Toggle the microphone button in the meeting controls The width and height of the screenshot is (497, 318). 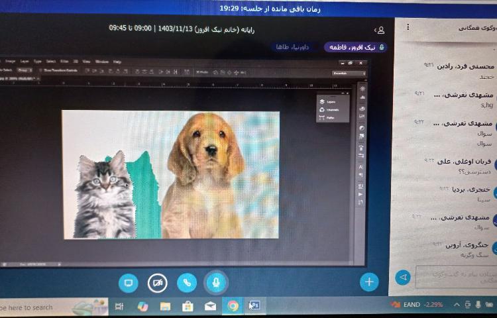pos(215,283)
